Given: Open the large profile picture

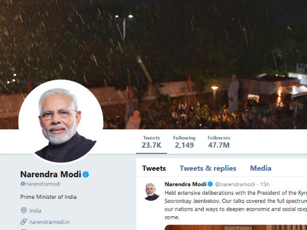Looking at the screenshot, I should pyautogui.click(x=61, y=122).
